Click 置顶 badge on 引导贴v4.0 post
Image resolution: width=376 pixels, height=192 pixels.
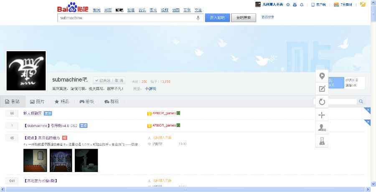coord(84,125)
